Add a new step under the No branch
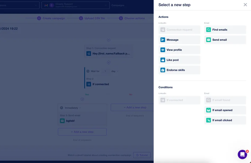This screenshot has width=251, height=163. [x=132, y=107]
